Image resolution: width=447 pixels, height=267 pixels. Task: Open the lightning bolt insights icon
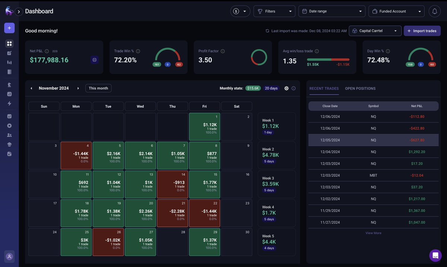[x=9, y=104]
